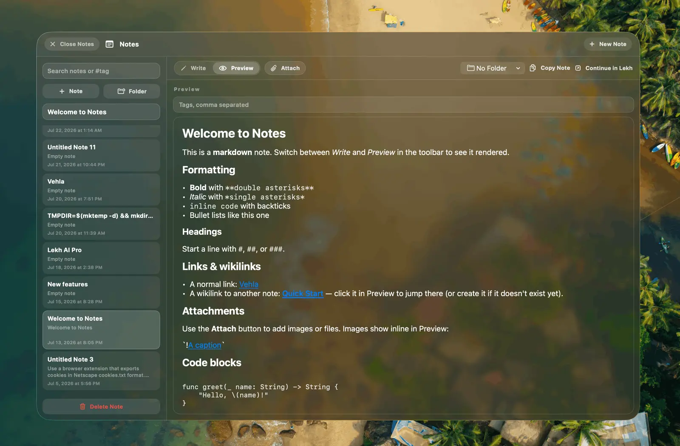Select the Lekh AI Pro note

(101, 258)
